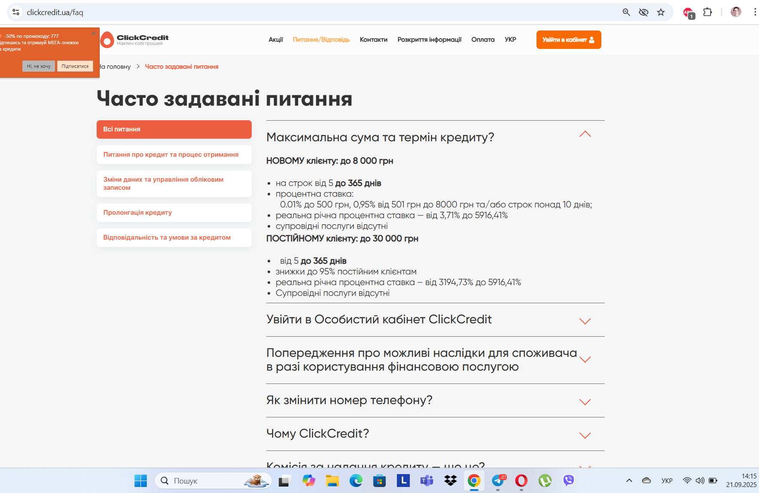
Task: Click the browser address bar URL
Action: pos(55,12)
